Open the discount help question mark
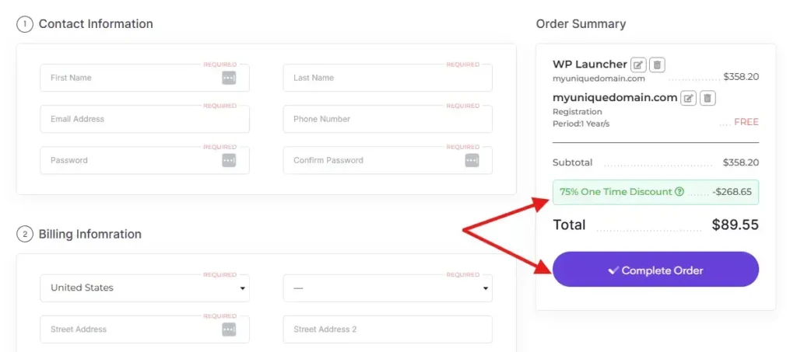The height and width of the screenshot is (352, 797). (x=679, y=192)
